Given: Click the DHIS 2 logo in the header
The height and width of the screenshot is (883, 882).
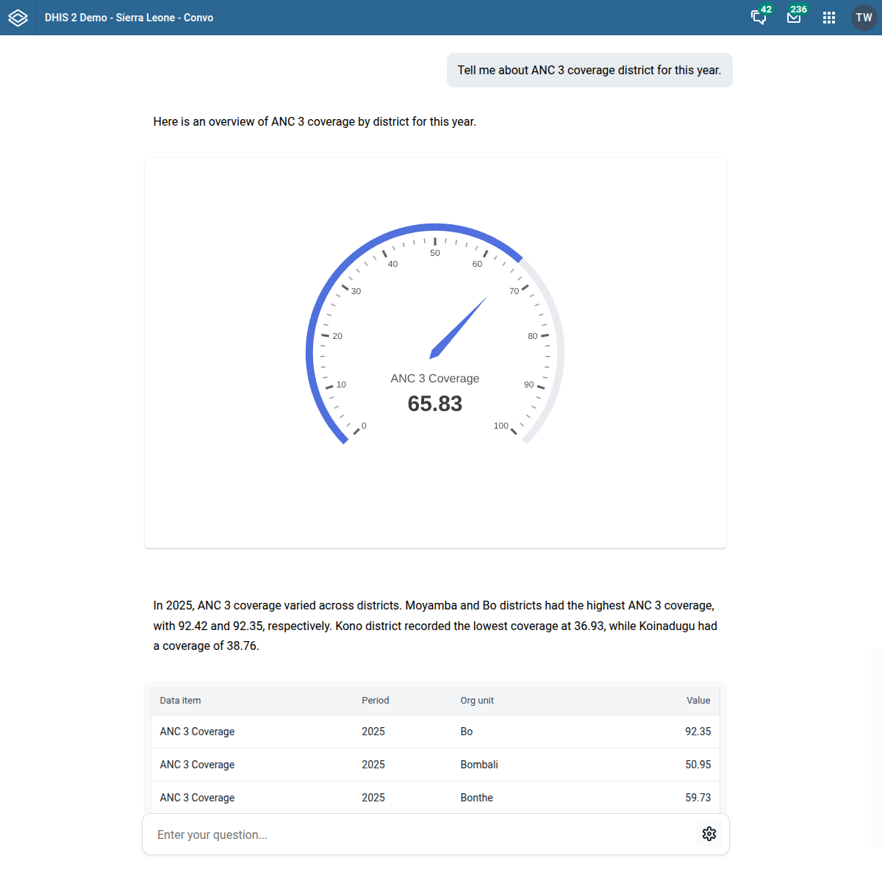Looking at the screenshot, I should (18, 18).
